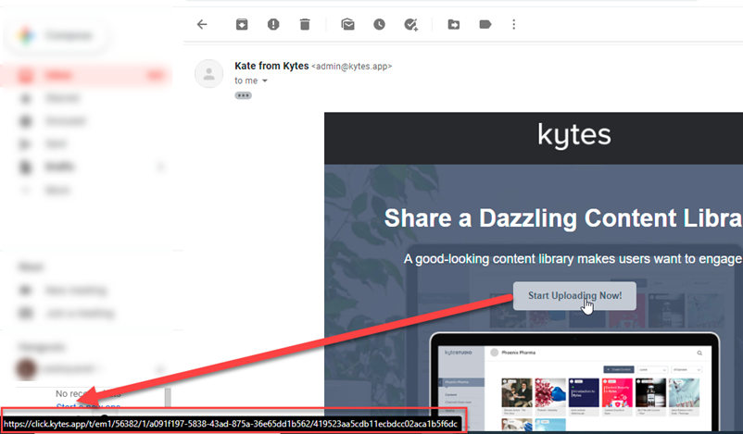This screenshot has width=743, height=434.
Task: Archive this email
Action: [242, 25]
